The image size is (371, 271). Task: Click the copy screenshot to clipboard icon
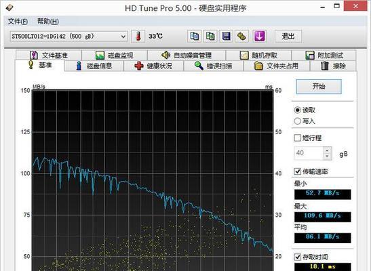tap(210, 37)
